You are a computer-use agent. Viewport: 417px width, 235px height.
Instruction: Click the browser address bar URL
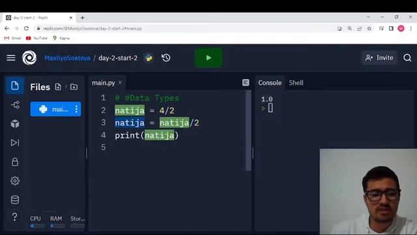(93, 29)
